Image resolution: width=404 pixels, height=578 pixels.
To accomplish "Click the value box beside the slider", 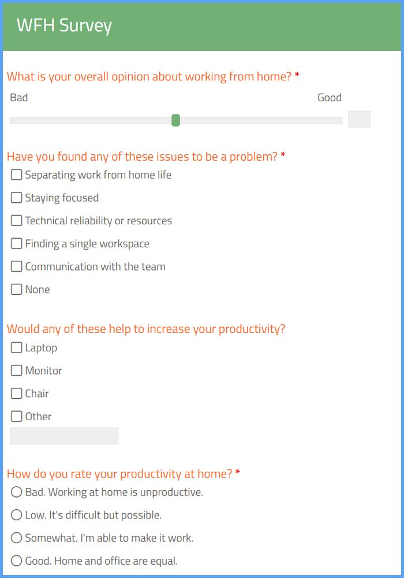I will 359,119.
